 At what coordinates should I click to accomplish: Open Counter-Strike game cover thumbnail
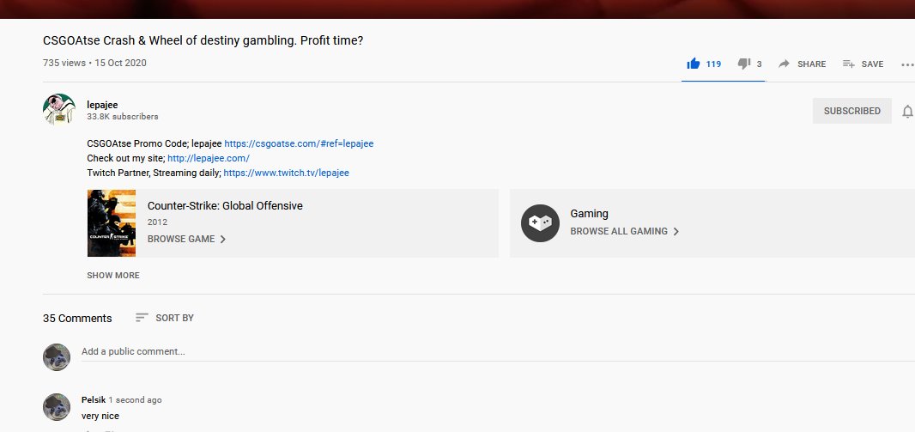[x=112, y=223]
